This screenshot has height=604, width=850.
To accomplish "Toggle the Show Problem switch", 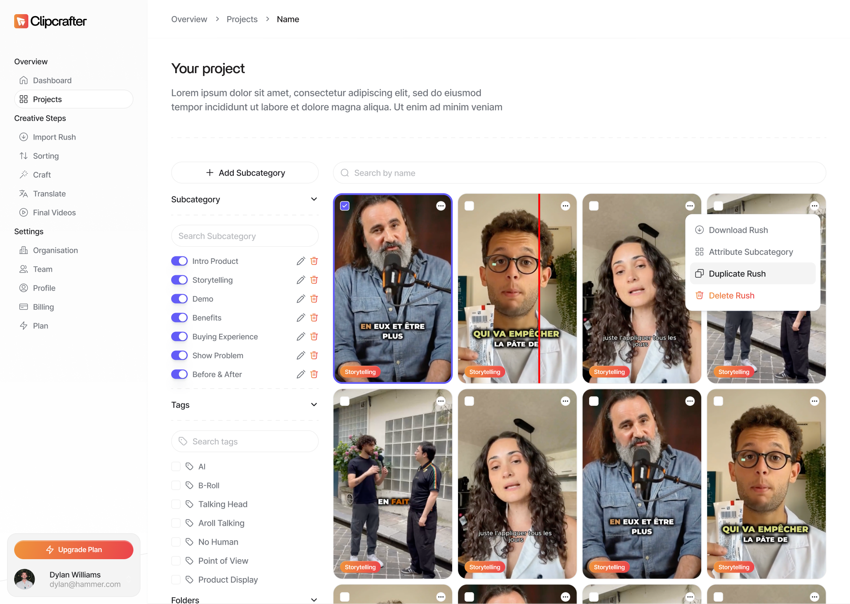I will (x=179, y=355).
